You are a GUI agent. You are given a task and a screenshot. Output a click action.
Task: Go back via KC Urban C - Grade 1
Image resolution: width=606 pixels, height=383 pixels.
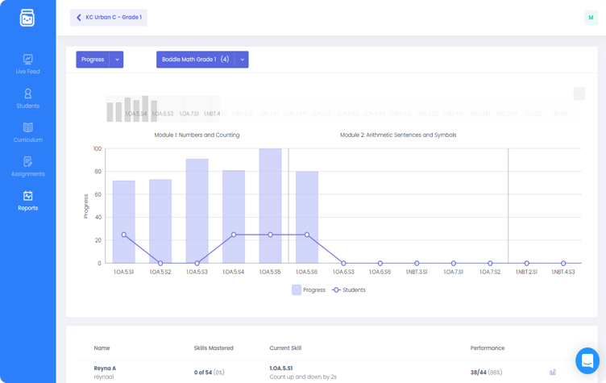click(x=109, y=17)
